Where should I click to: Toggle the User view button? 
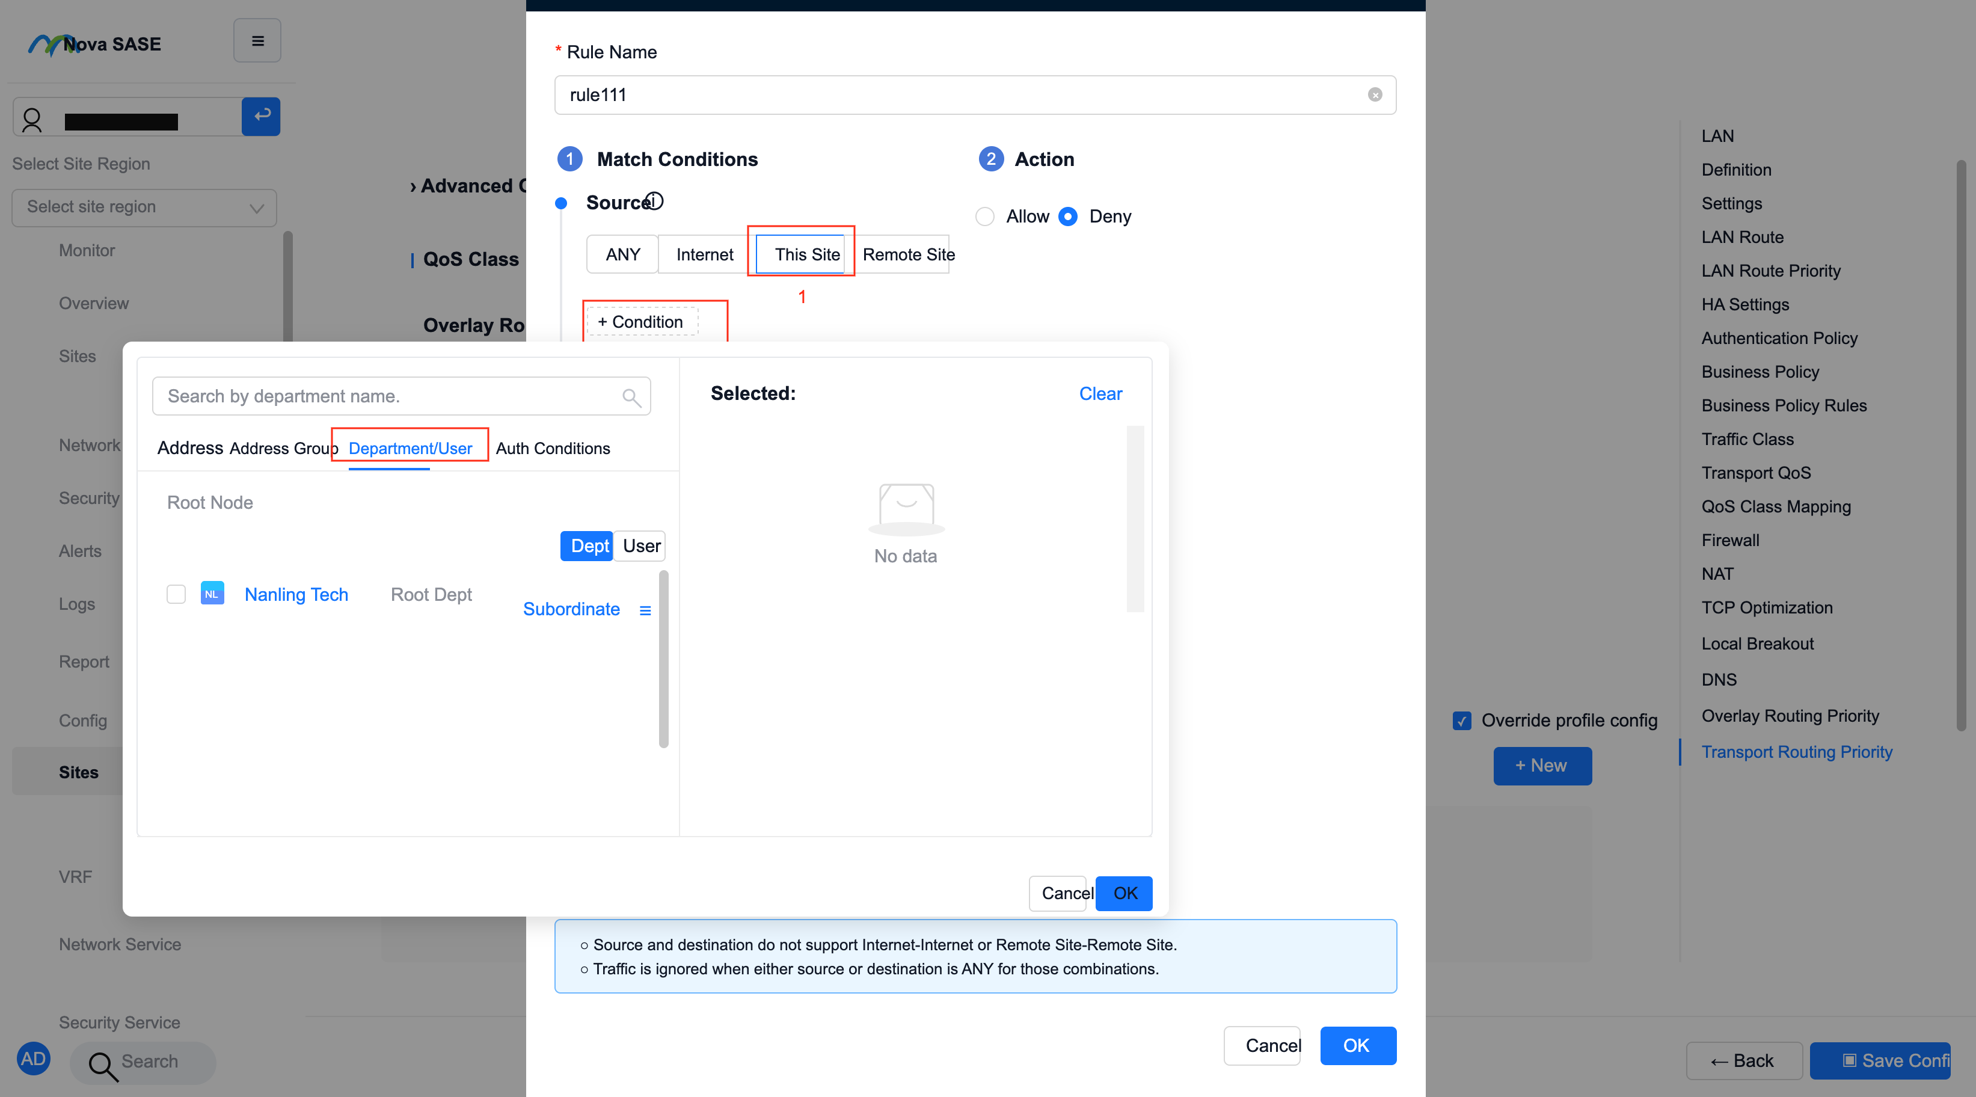coord(640,546)
